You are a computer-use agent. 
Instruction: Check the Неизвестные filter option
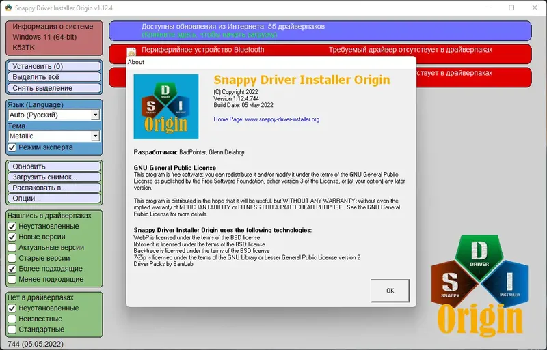[x=12, y=319]
